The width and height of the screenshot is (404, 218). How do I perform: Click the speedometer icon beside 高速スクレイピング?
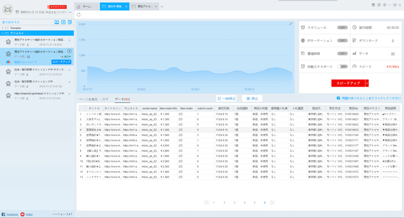[x=8, y=62]
